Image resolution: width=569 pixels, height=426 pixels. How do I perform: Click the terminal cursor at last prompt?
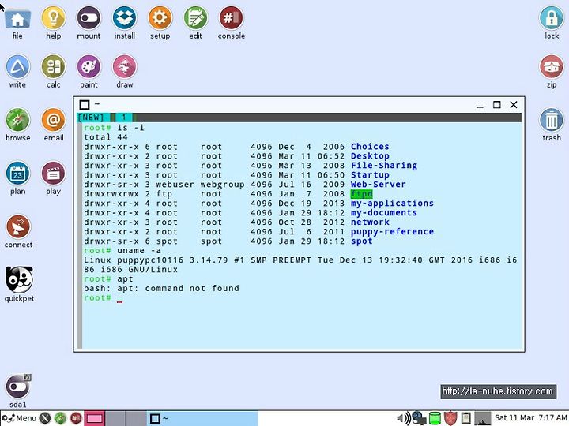tap(120, 300)
